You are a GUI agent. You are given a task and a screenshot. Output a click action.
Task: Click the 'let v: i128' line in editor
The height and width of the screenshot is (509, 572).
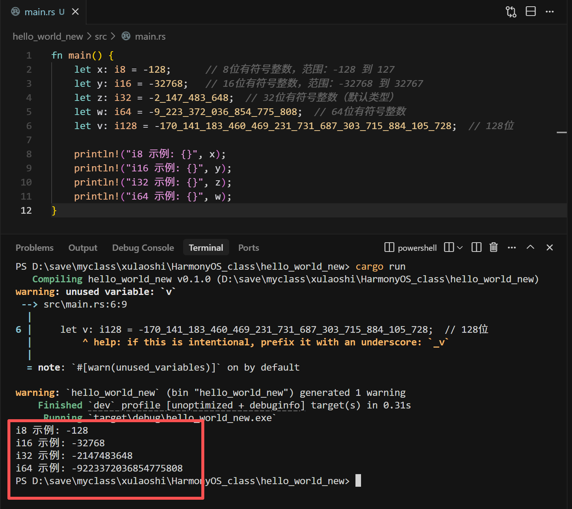(265, 126)
